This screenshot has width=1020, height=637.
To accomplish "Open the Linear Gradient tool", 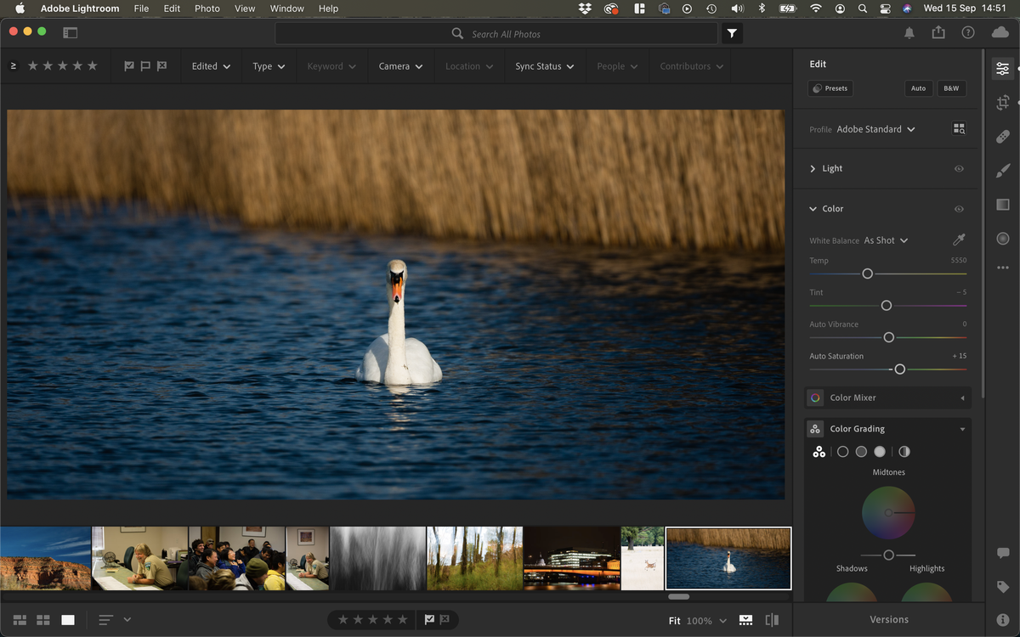I will (1003, 205).
